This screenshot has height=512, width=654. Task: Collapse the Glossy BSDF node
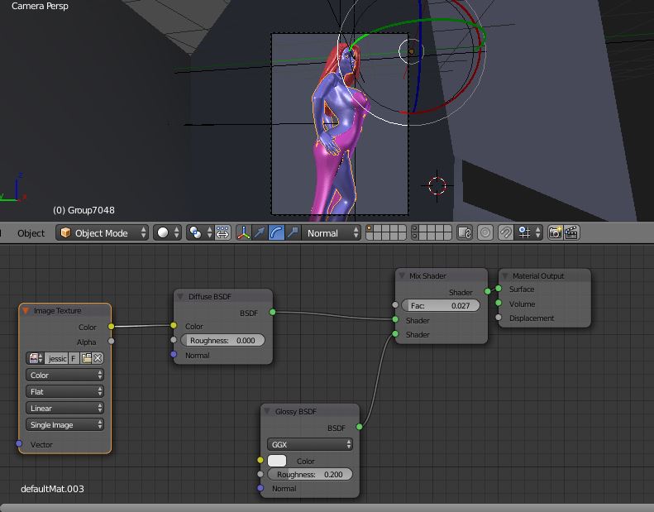pyautogui.click(x=267, y=411)
